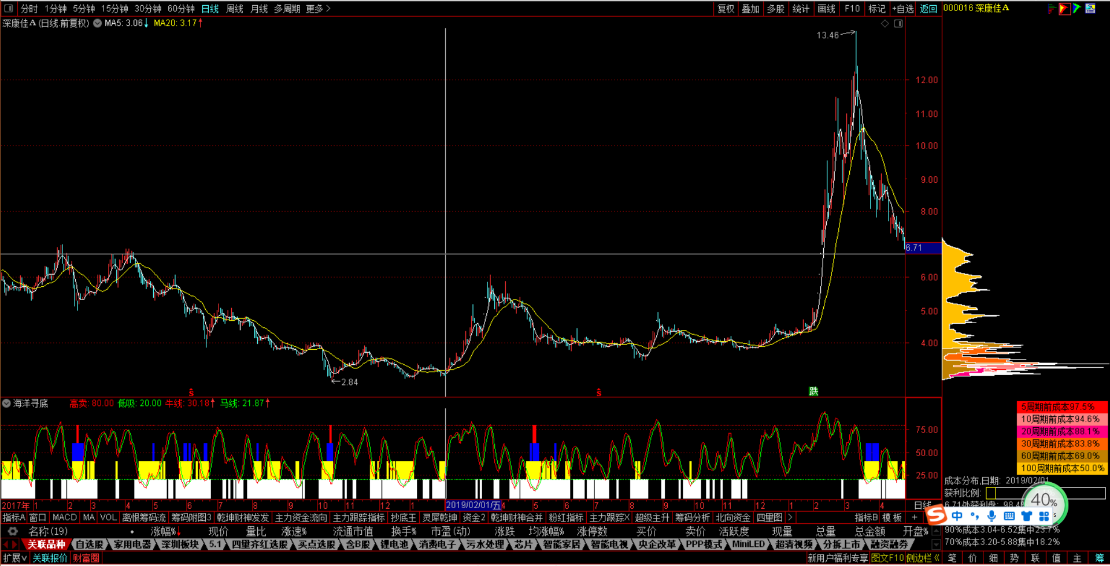Click the Sogou input S logo

[x=937, y=515]
